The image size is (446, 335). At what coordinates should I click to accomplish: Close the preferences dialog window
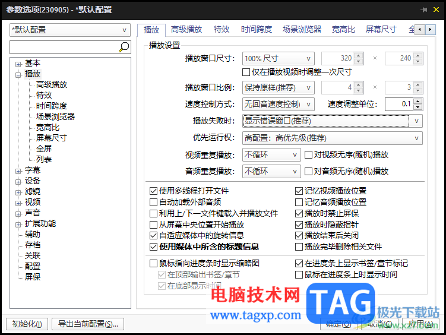(436, 10)
